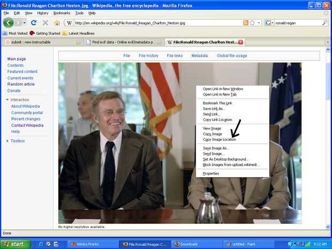Open the Help menu

pyautogui.click(x=92, y=13)
